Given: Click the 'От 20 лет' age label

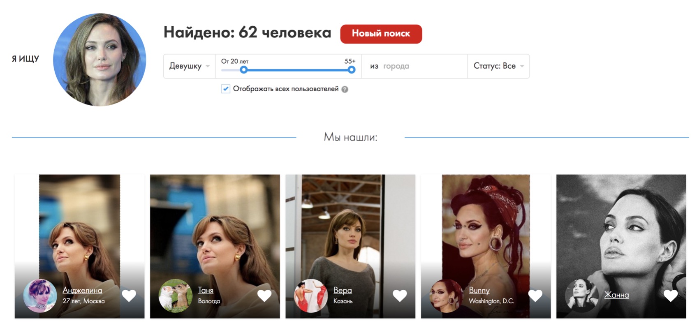Looking at the screenshot, I should point(235,61).
